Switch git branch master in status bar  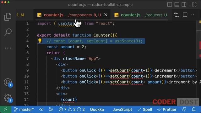[x=24, y=110]
